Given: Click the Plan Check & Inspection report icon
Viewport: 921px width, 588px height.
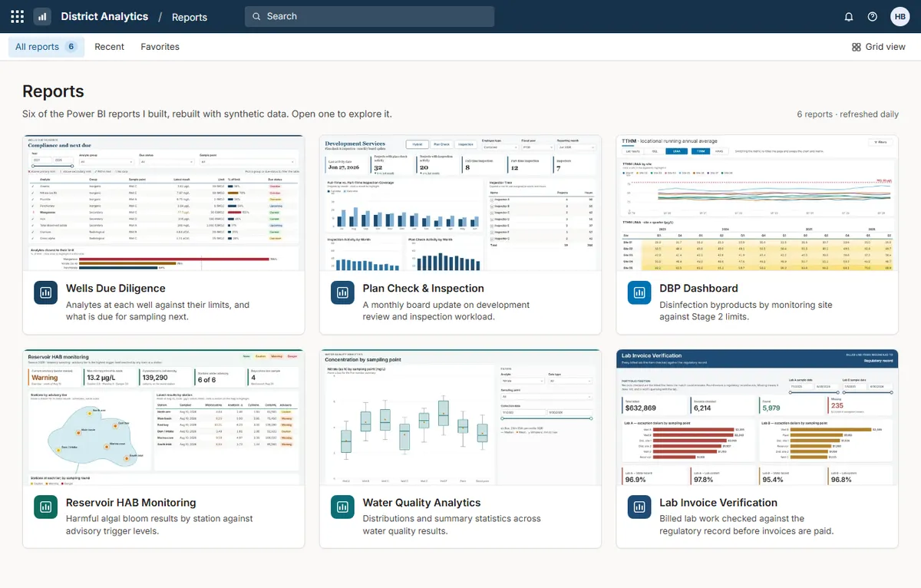Looking at the screenshot, I should (342, 292).
